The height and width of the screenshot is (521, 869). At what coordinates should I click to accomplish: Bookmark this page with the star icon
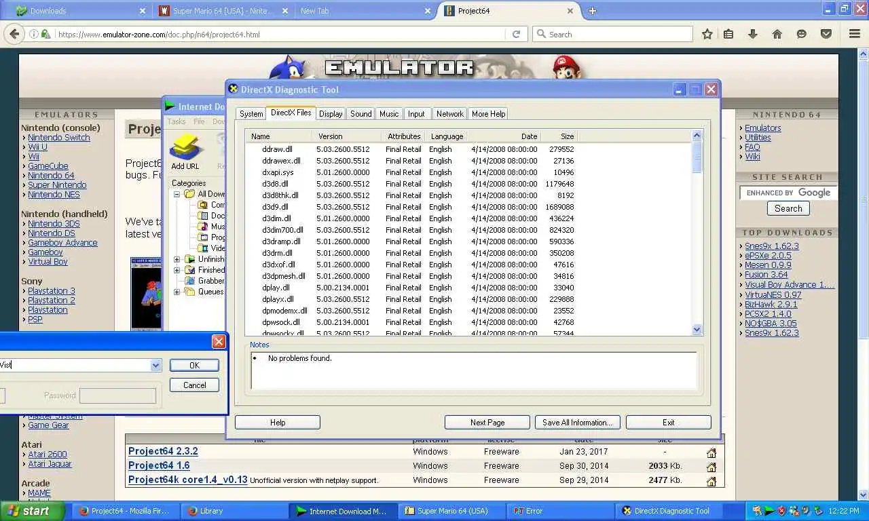(x=707, y=34)
